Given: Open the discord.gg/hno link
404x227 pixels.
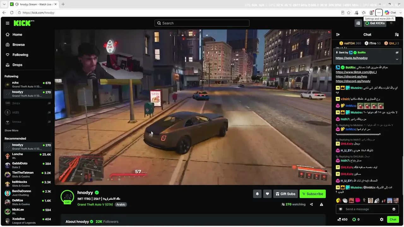Looking at the screenshot, I should pos(351,77).
